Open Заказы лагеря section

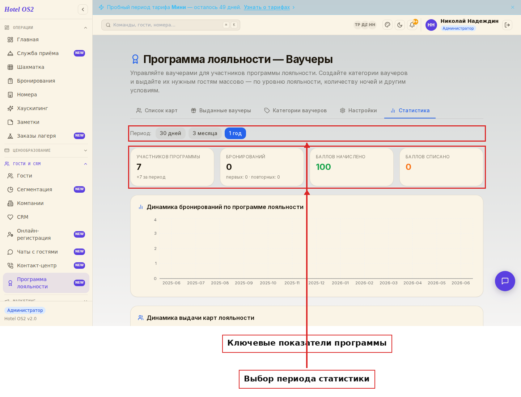tap(46, 136)
